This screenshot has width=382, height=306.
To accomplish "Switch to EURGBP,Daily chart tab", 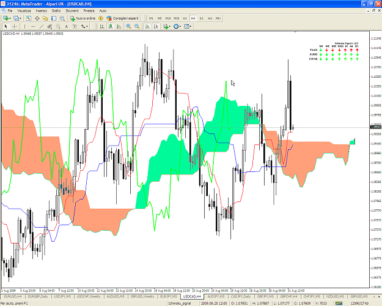I will 38,296.
